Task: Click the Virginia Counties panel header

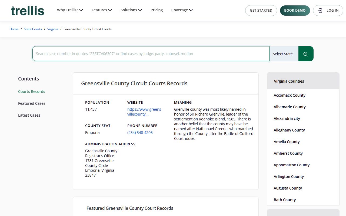Action: 303,81
